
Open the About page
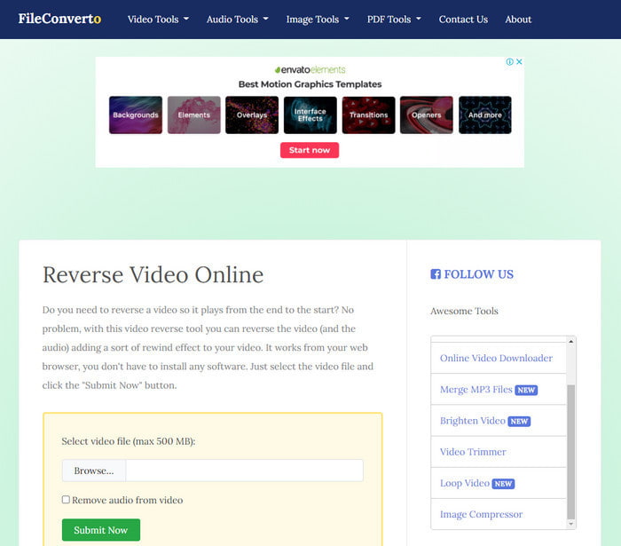pos(518,19)
